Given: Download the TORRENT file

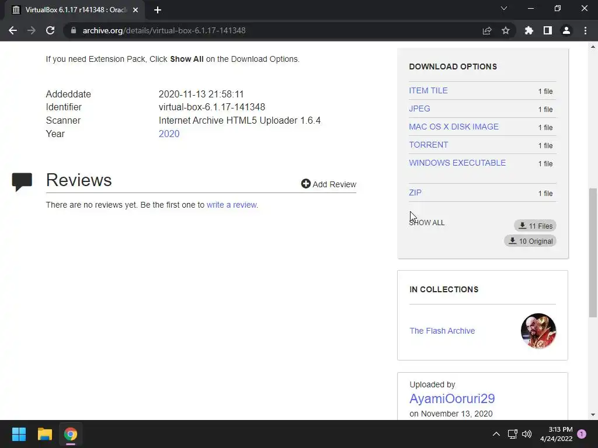Looking at the screenshot, I should [x=428, y=145].
